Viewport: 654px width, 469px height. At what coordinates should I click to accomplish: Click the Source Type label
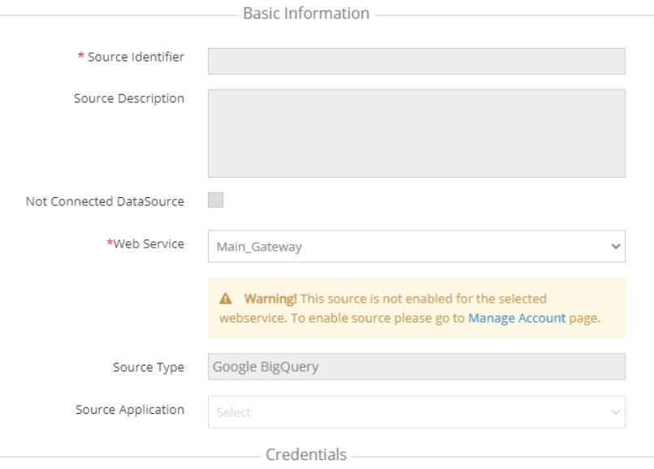[149, 368]
